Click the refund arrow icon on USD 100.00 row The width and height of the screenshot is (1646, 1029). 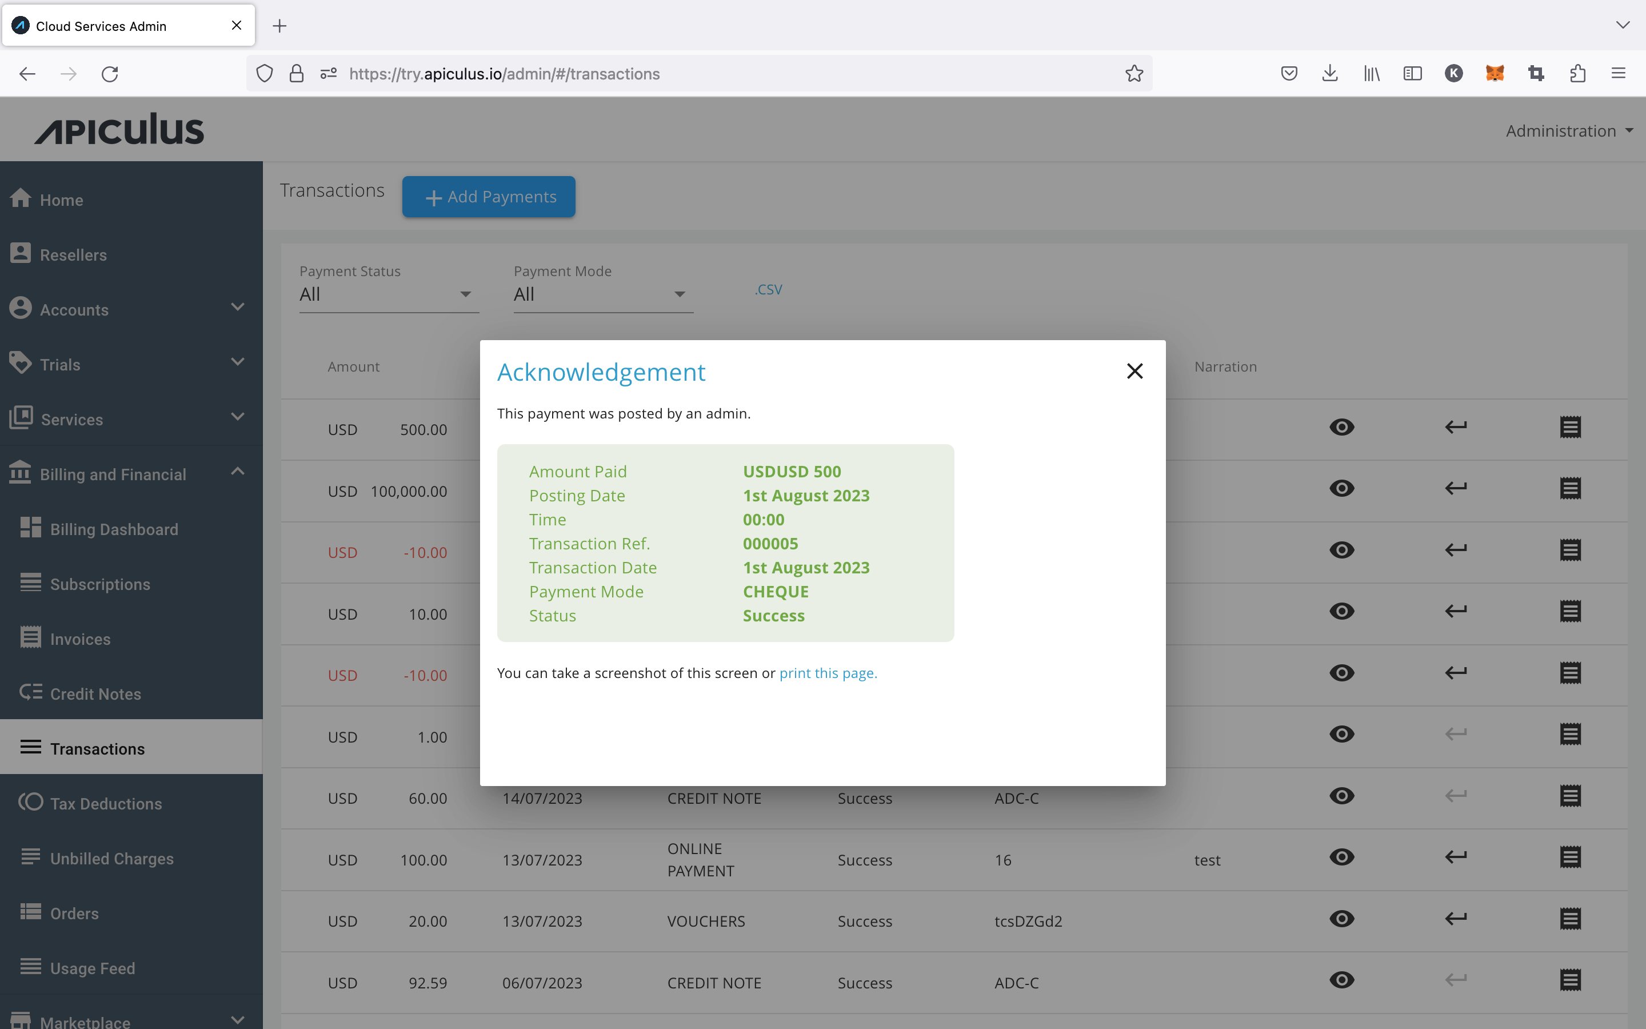1455,857
